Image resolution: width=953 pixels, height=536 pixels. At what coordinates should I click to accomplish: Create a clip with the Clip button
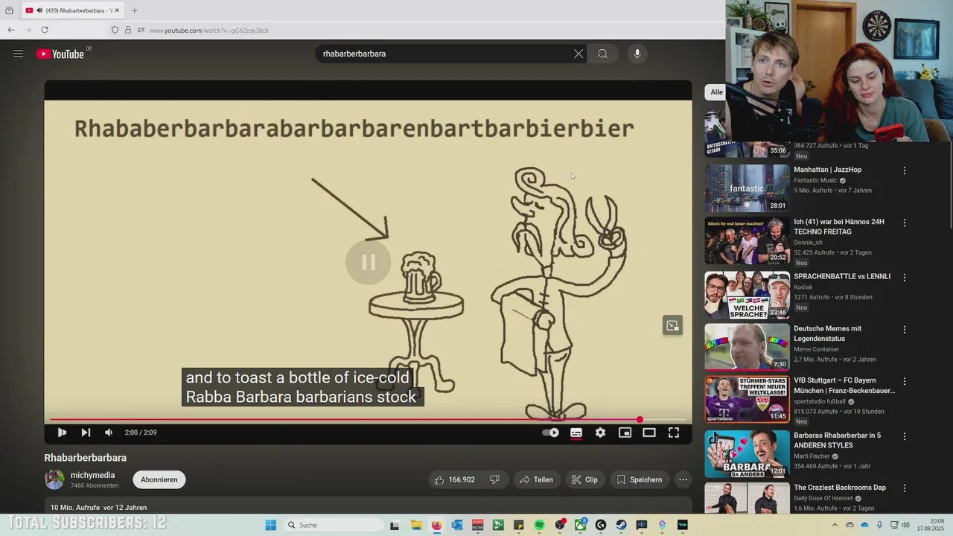584,480
